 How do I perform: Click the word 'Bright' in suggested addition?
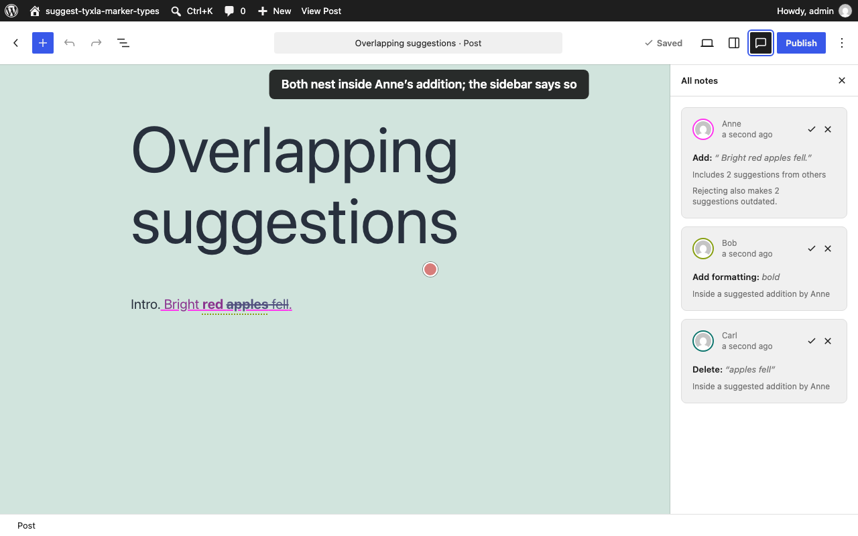181,305
